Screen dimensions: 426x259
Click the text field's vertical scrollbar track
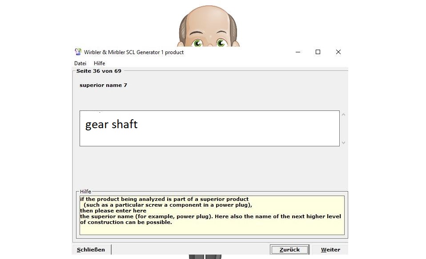tap(343, 128)
